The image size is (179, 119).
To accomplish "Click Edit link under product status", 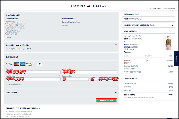I will click(125, 49).
